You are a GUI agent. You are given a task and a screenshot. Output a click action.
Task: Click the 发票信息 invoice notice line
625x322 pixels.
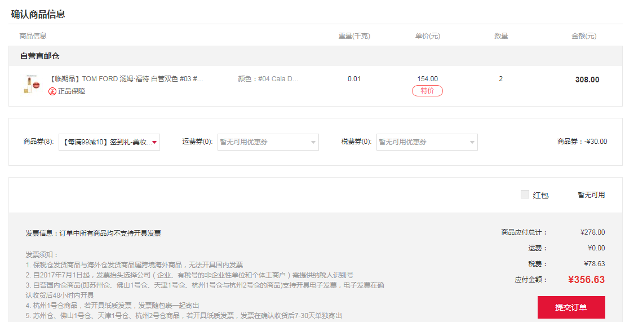[94, 233]
